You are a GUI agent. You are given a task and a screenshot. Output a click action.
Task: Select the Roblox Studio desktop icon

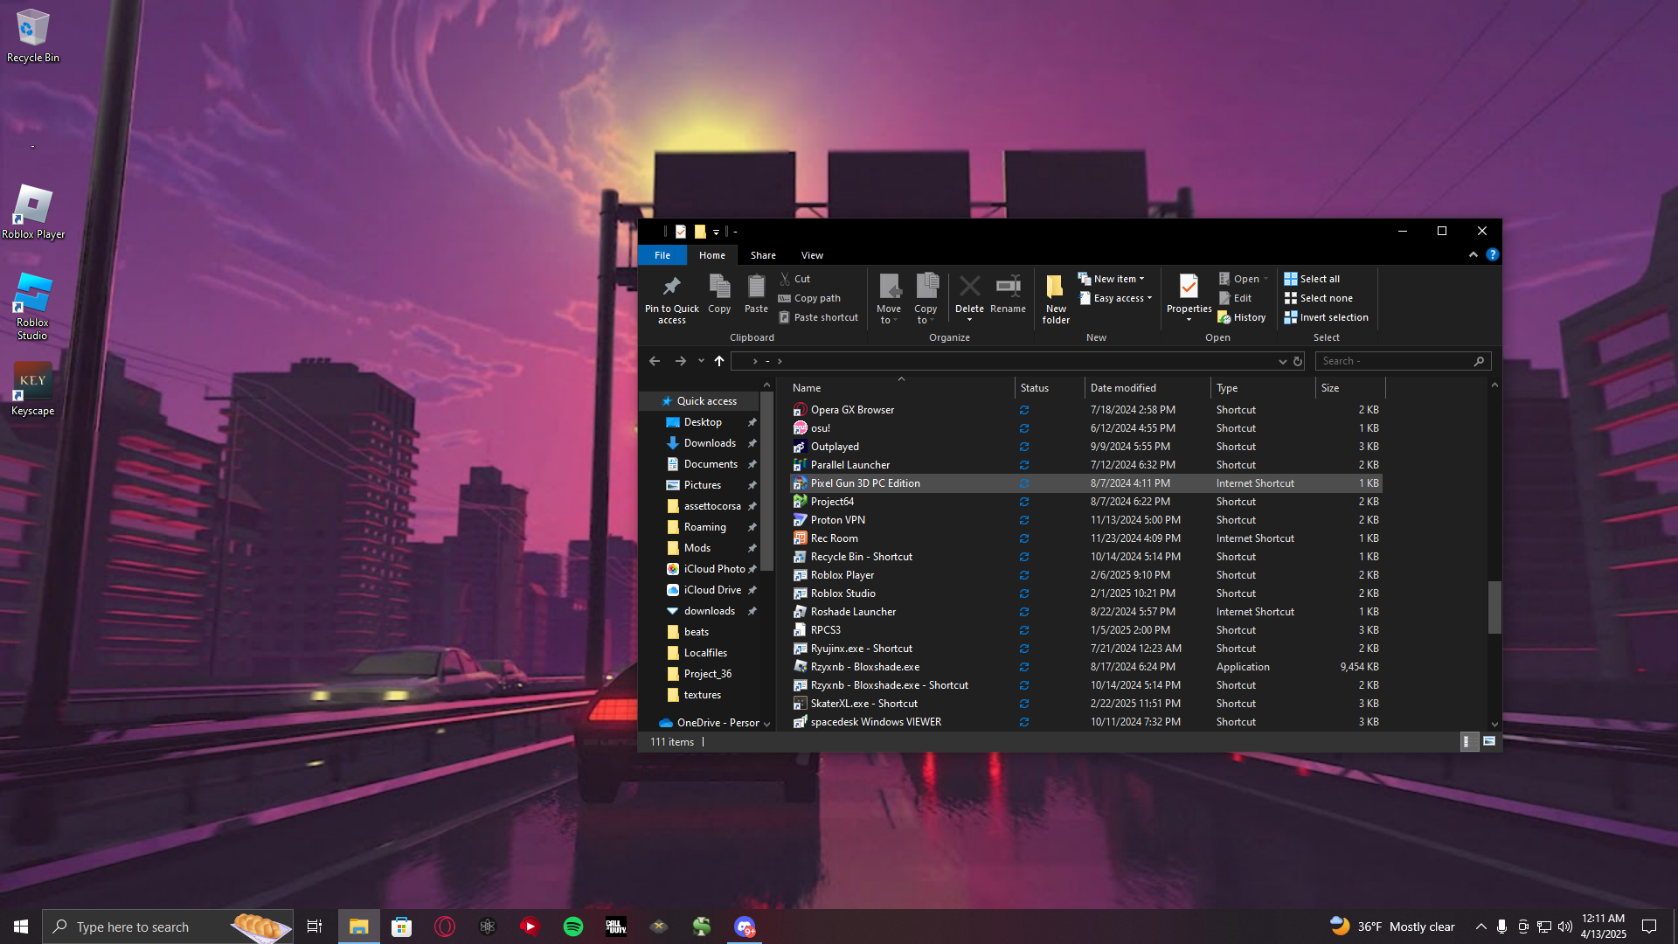click(32, 306)
